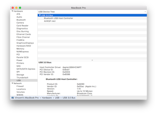Click the USB 3.0 Bus details heading
The width and height of the screenshot is (157, 114).
pyautogui.click(x=45, y=62)
